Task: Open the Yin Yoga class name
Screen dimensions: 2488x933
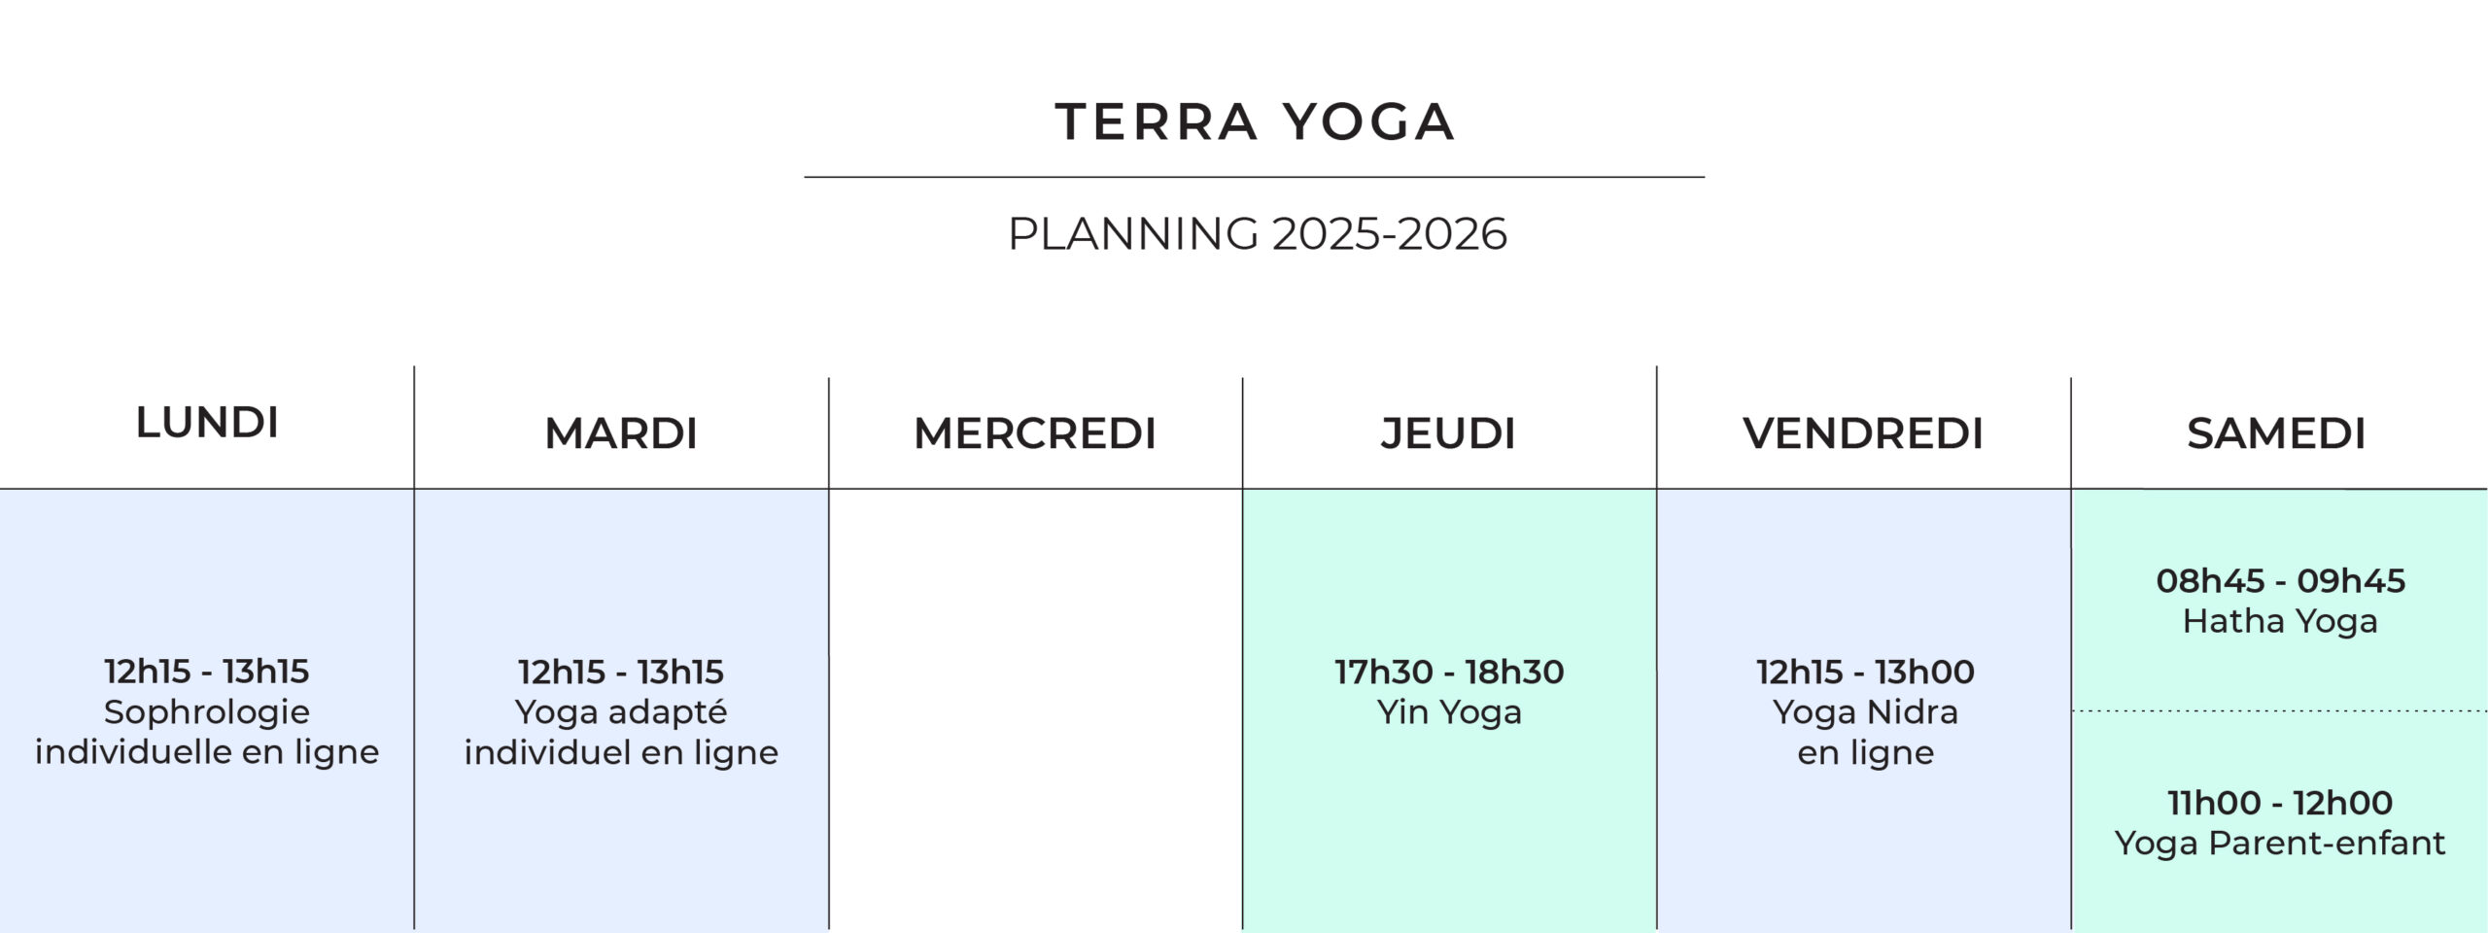Action: pos(1449,712)
